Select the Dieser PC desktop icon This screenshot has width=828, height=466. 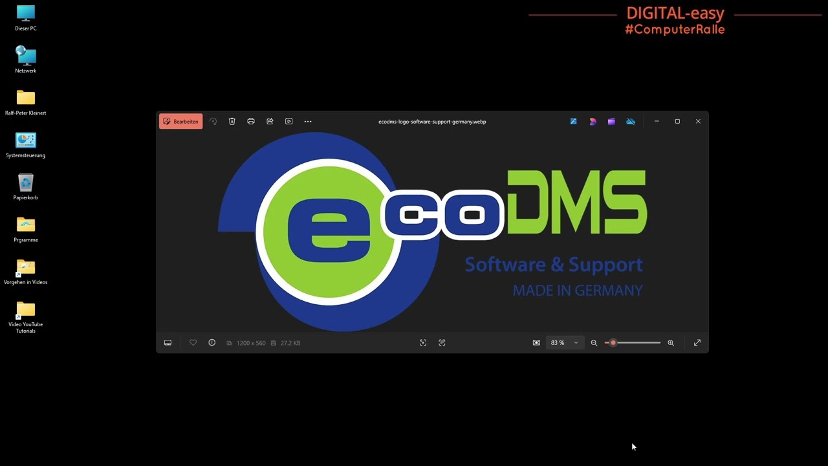[x=26, y=18]
